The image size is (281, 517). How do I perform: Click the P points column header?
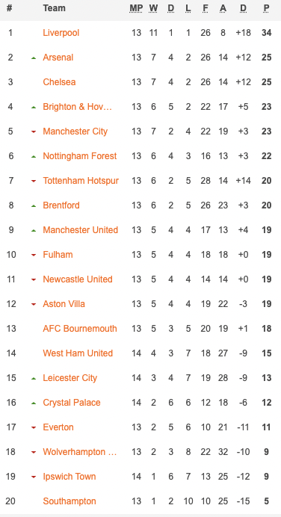pyautogui.click(x=266, y=8)
